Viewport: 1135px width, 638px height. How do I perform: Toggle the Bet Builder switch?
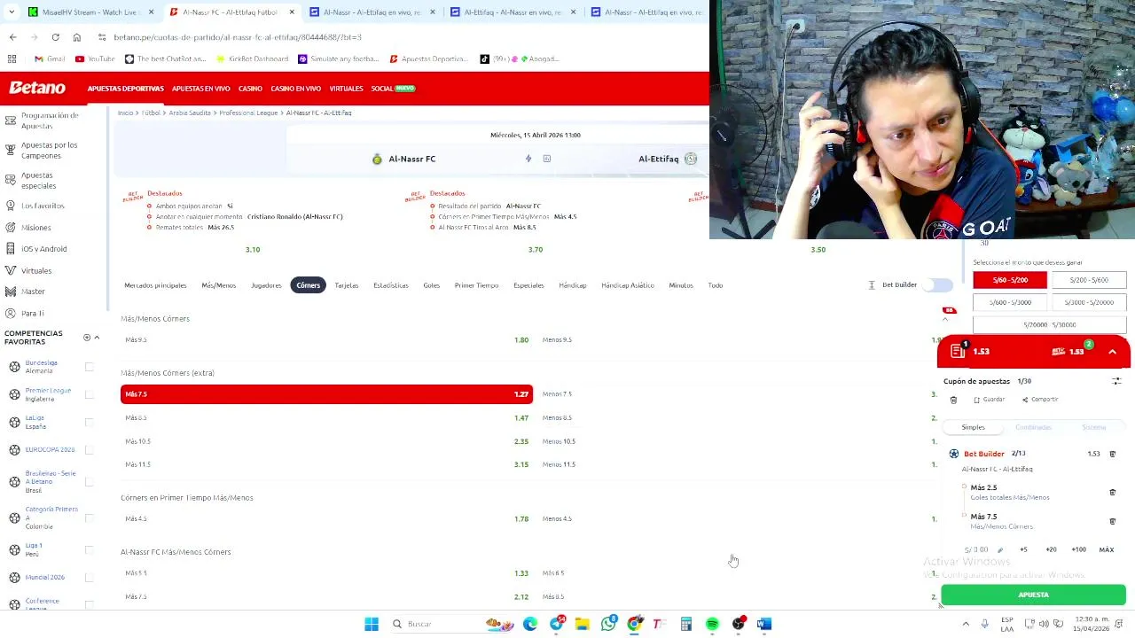pyautogui.click(x=937, y=284)
